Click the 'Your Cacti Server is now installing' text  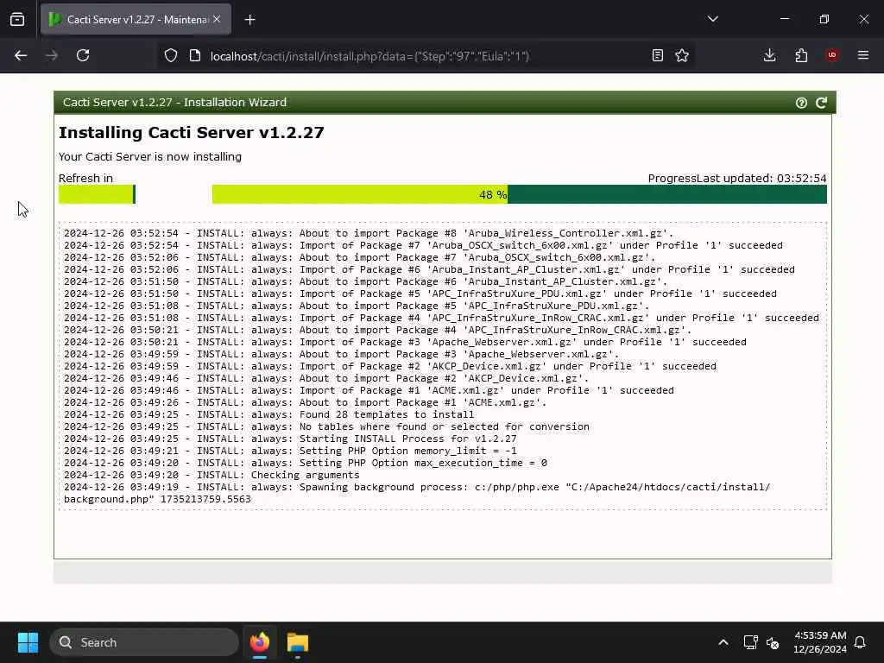150,157
